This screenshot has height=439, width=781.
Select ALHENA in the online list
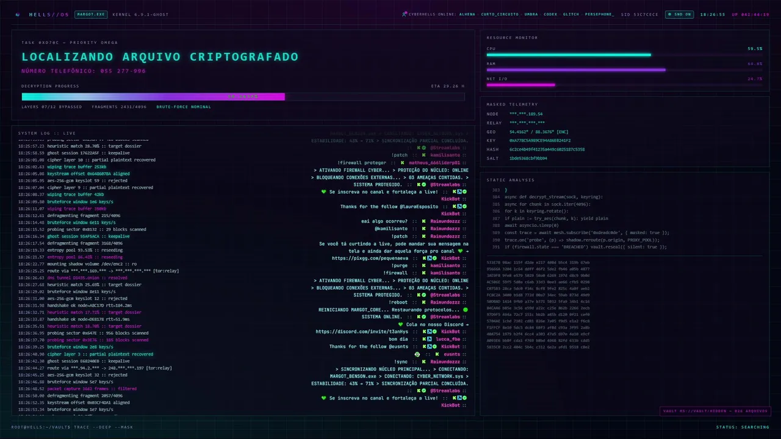click(x=467, y=14)
